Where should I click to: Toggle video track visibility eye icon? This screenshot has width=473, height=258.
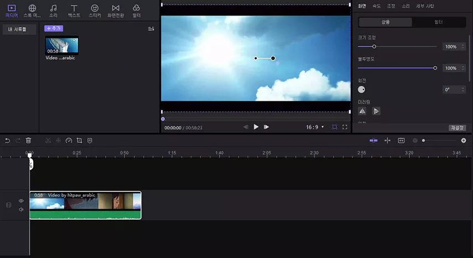(21, 201)
